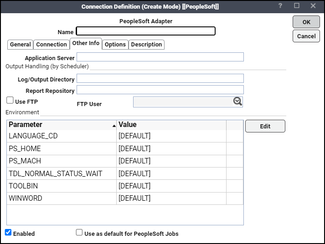This screenshot has height=244, width=325.
Task: Uncheck the Enabled checkbox
Action: tap(8, 233)
